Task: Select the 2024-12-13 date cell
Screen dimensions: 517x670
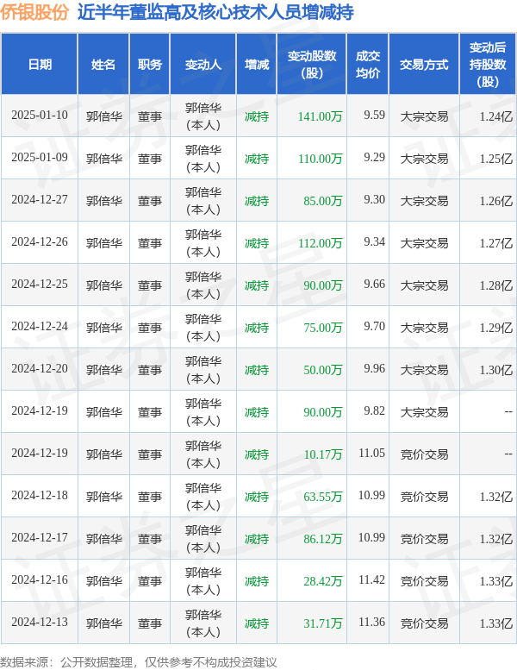Action: [40, 623]
